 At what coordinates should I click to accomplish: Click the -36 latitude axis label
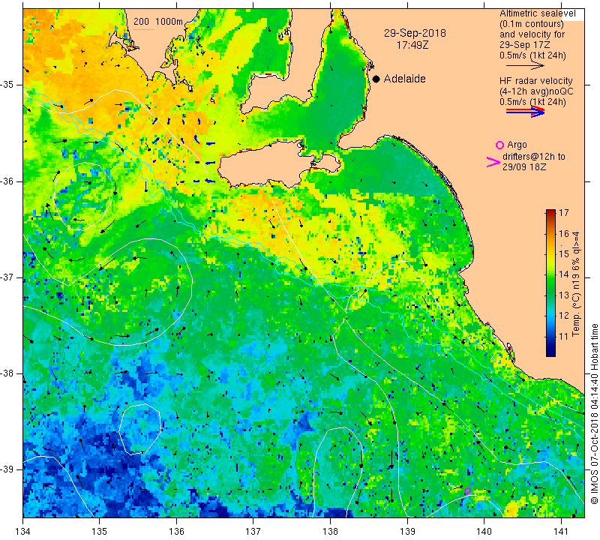pos(7,181)
